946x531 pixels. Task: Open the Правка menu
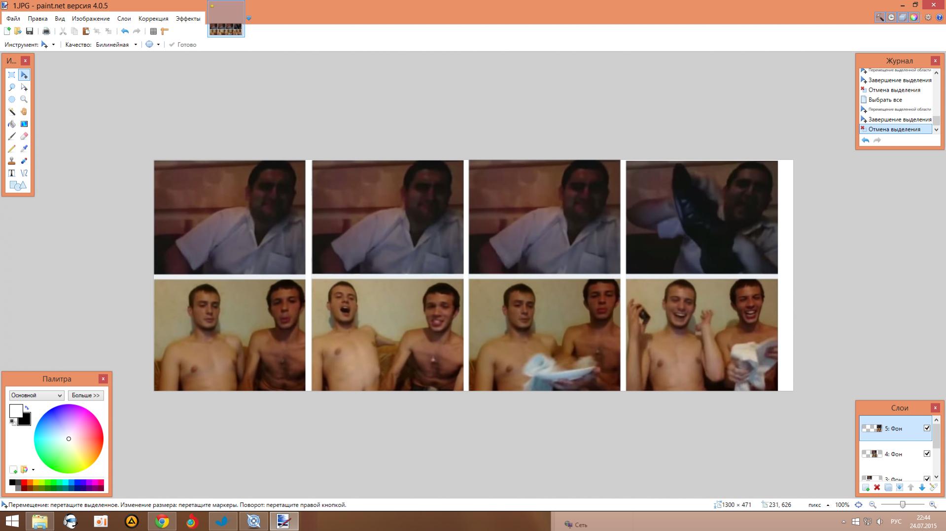click(x=37, y=19)
